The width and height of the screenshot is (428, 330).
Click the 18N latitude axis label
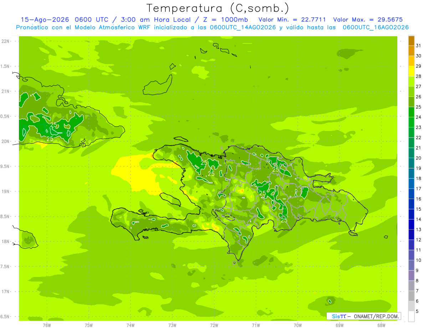[x=5, y=241]
